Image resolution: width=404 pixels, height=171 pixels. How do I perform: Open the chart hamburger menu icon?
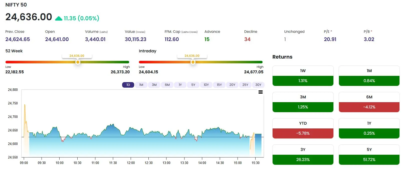point(260,92)
